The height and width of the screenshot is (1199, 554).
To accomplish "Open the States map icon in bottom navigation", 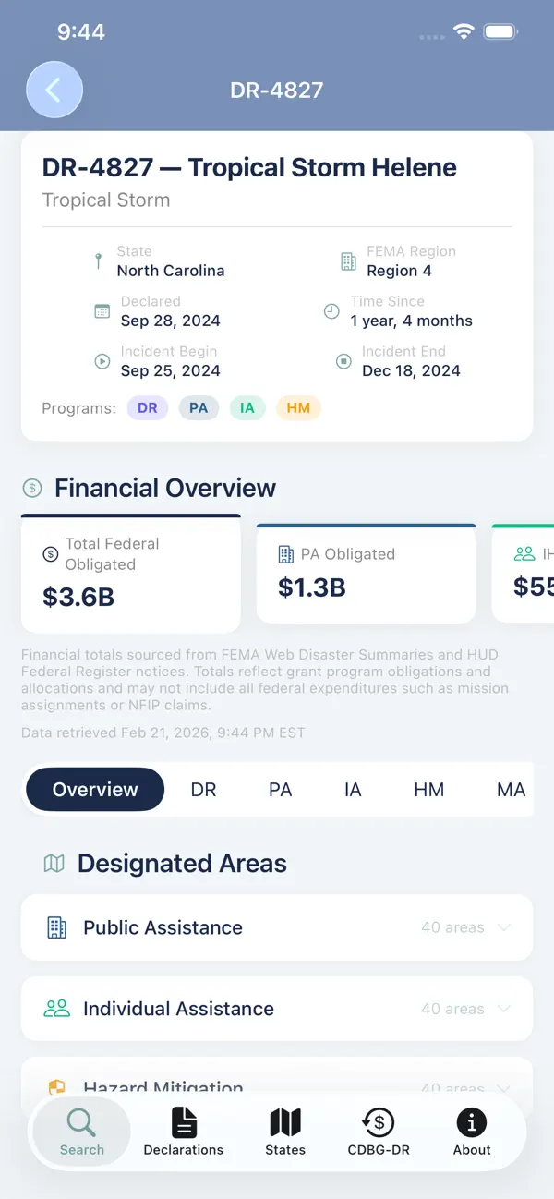I will 284,1123.
